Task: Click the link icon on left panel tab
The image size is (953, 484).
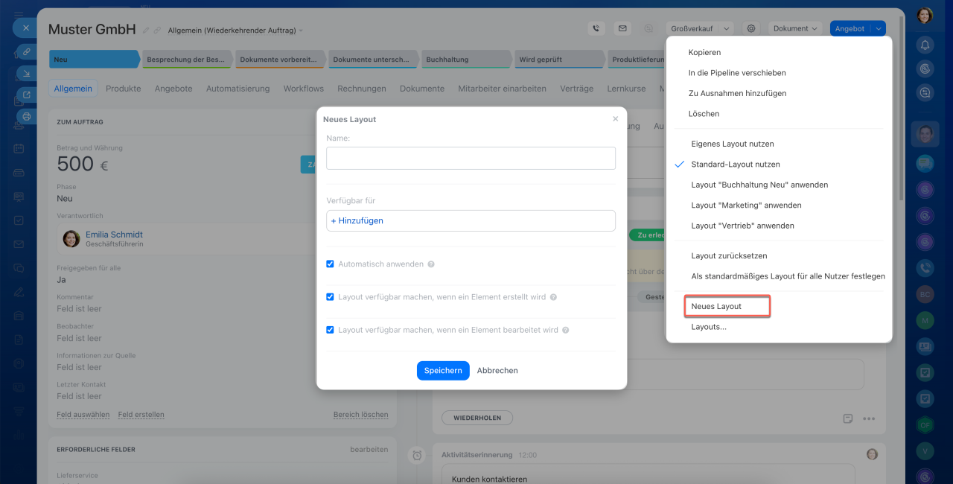Action: point(27,52)
